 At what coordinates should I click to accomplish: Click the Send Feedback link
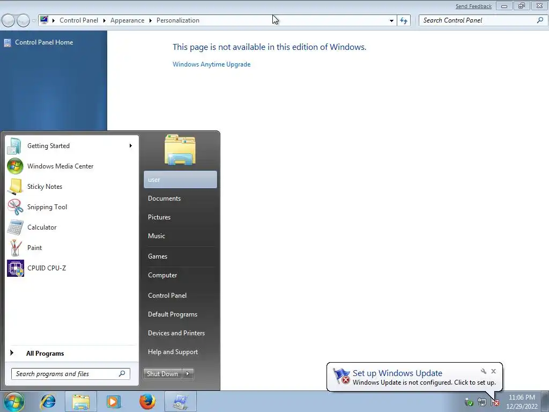[473, 6]
